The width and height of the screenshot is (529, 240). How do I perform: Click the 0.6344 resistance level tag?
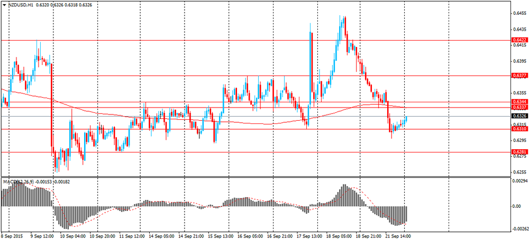pos(518,101)
